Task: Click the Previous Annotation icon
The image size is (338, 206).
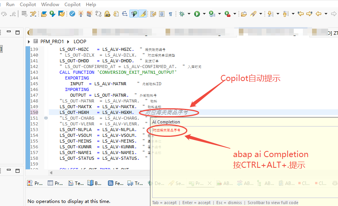Action: 285,14
